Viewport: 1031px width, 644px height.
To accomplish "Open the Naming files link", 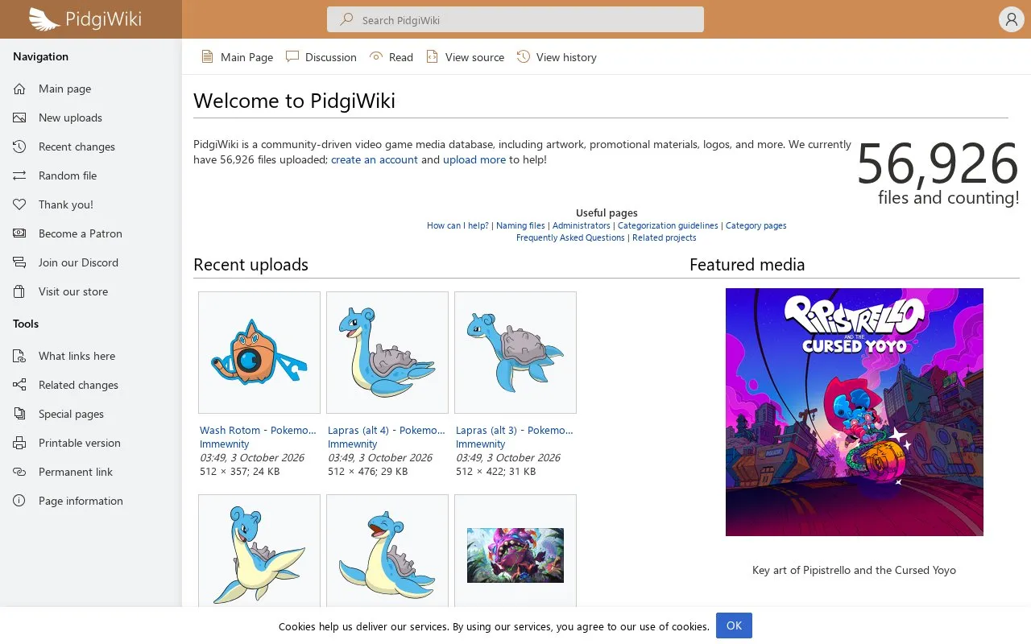I will [520, 225].
